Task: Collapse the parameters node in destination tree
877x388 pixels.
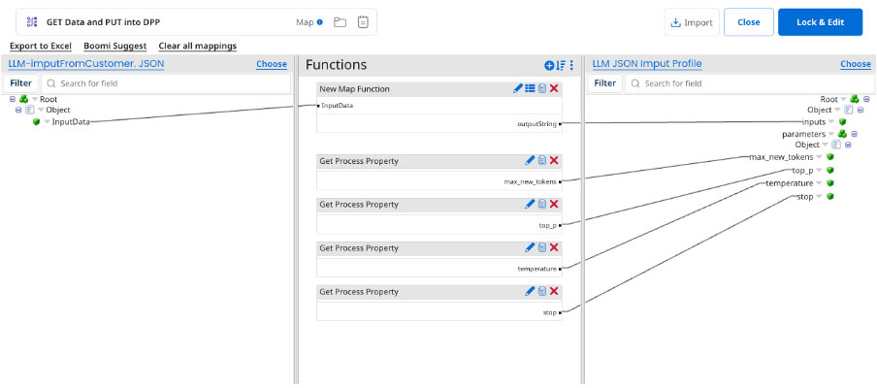Action: (x=854, y=134)
